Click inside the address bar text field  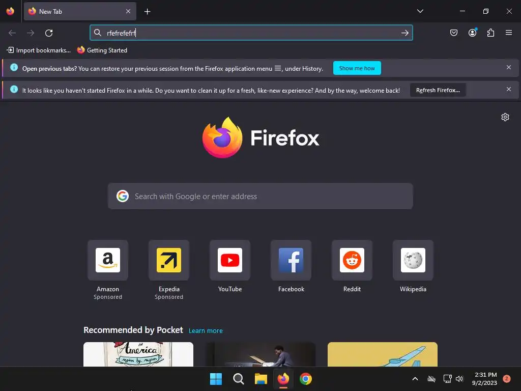pos(251,33)
